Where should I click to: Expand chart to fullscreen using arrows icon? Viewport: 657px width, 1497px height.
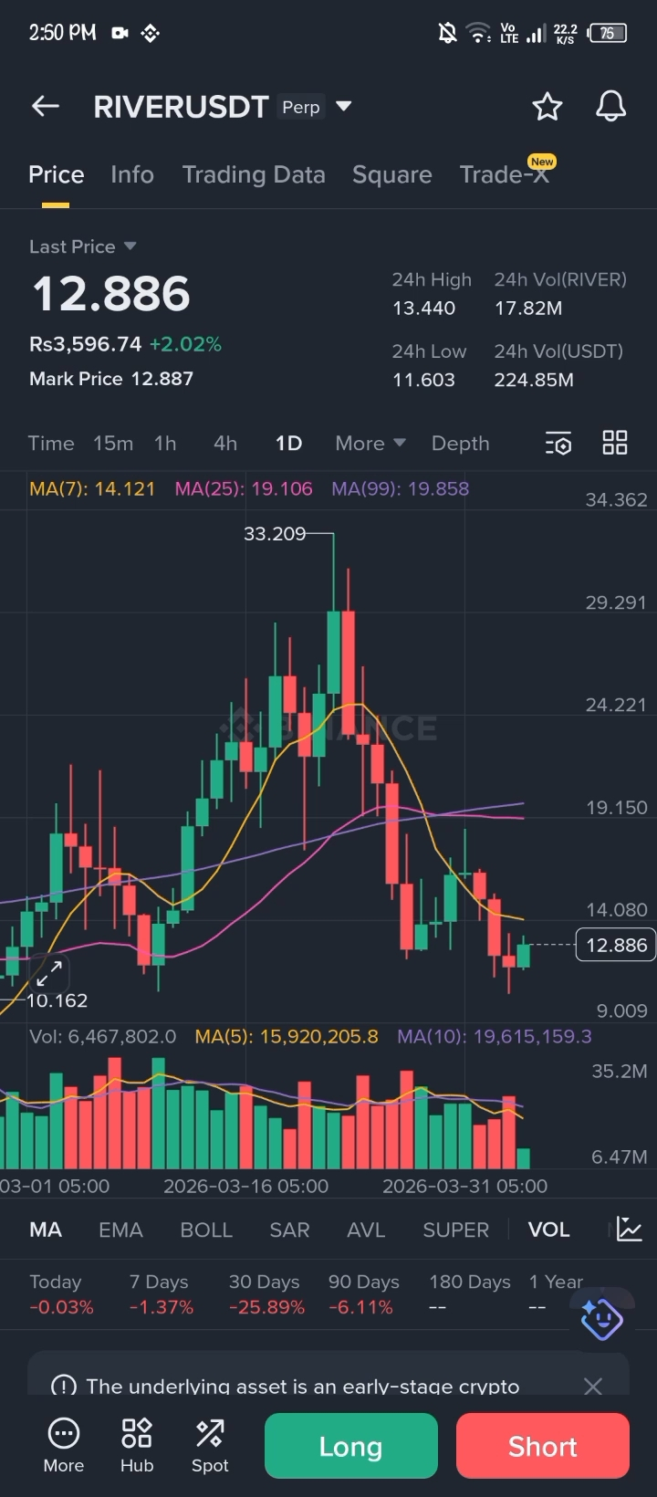pyautogui.click(x=49, y=973)
